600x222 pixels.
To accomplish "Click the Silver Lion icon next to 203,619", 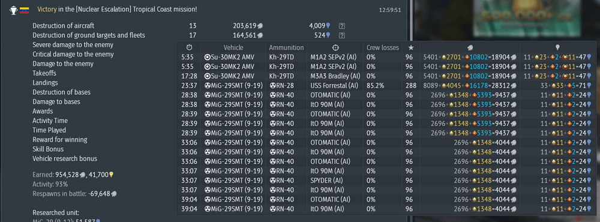I will click(x=260, y=26).
